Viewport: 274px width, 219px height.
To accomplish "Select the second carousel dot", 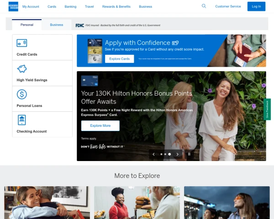I will click(165, 154).
